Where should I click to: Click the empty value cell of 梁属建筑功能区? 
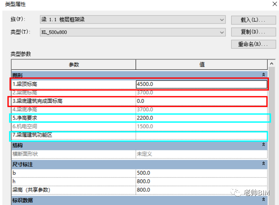(x=201, y=135)
